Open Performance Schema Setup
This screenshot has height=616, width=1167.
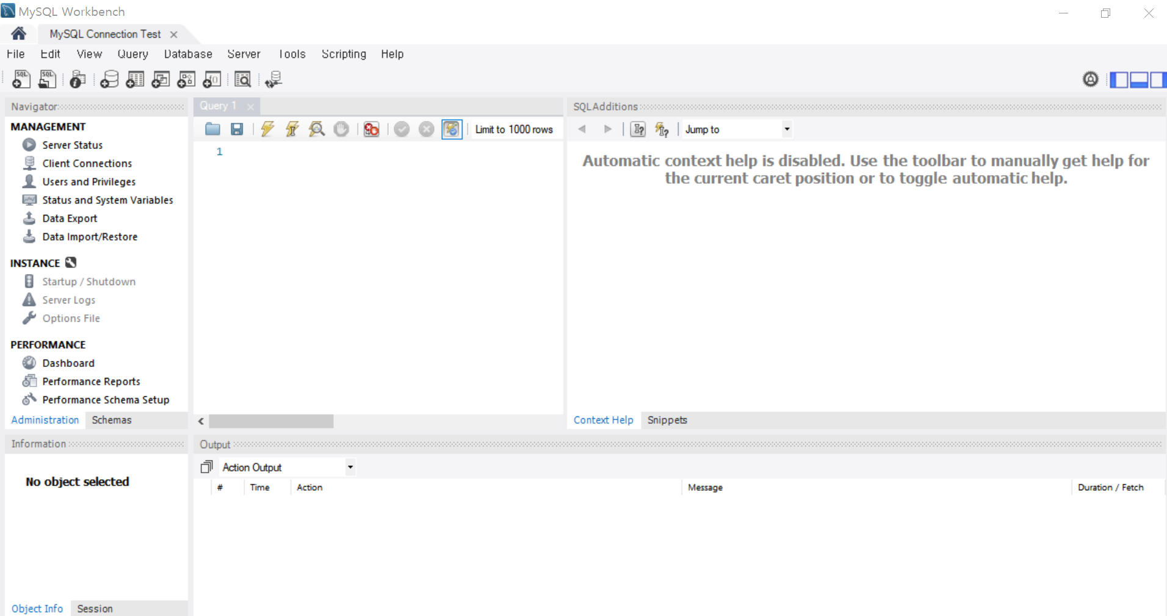click(x=106, y=399)
